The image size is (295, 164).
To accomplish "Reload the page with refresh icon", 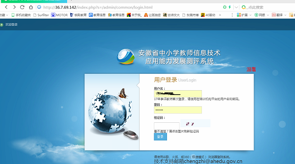I will [x=22, y=7].
